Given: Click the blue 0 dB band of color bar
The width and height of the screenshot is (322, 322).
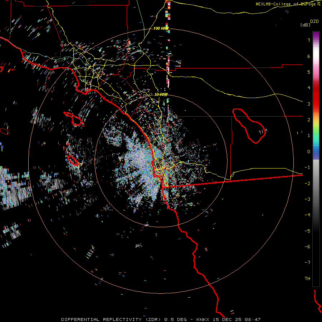Looking at the screenshot, I should coord(316,152).
